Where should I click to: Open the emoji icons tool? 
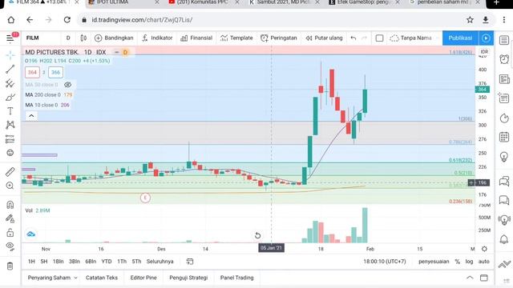[x=10, y=153]
